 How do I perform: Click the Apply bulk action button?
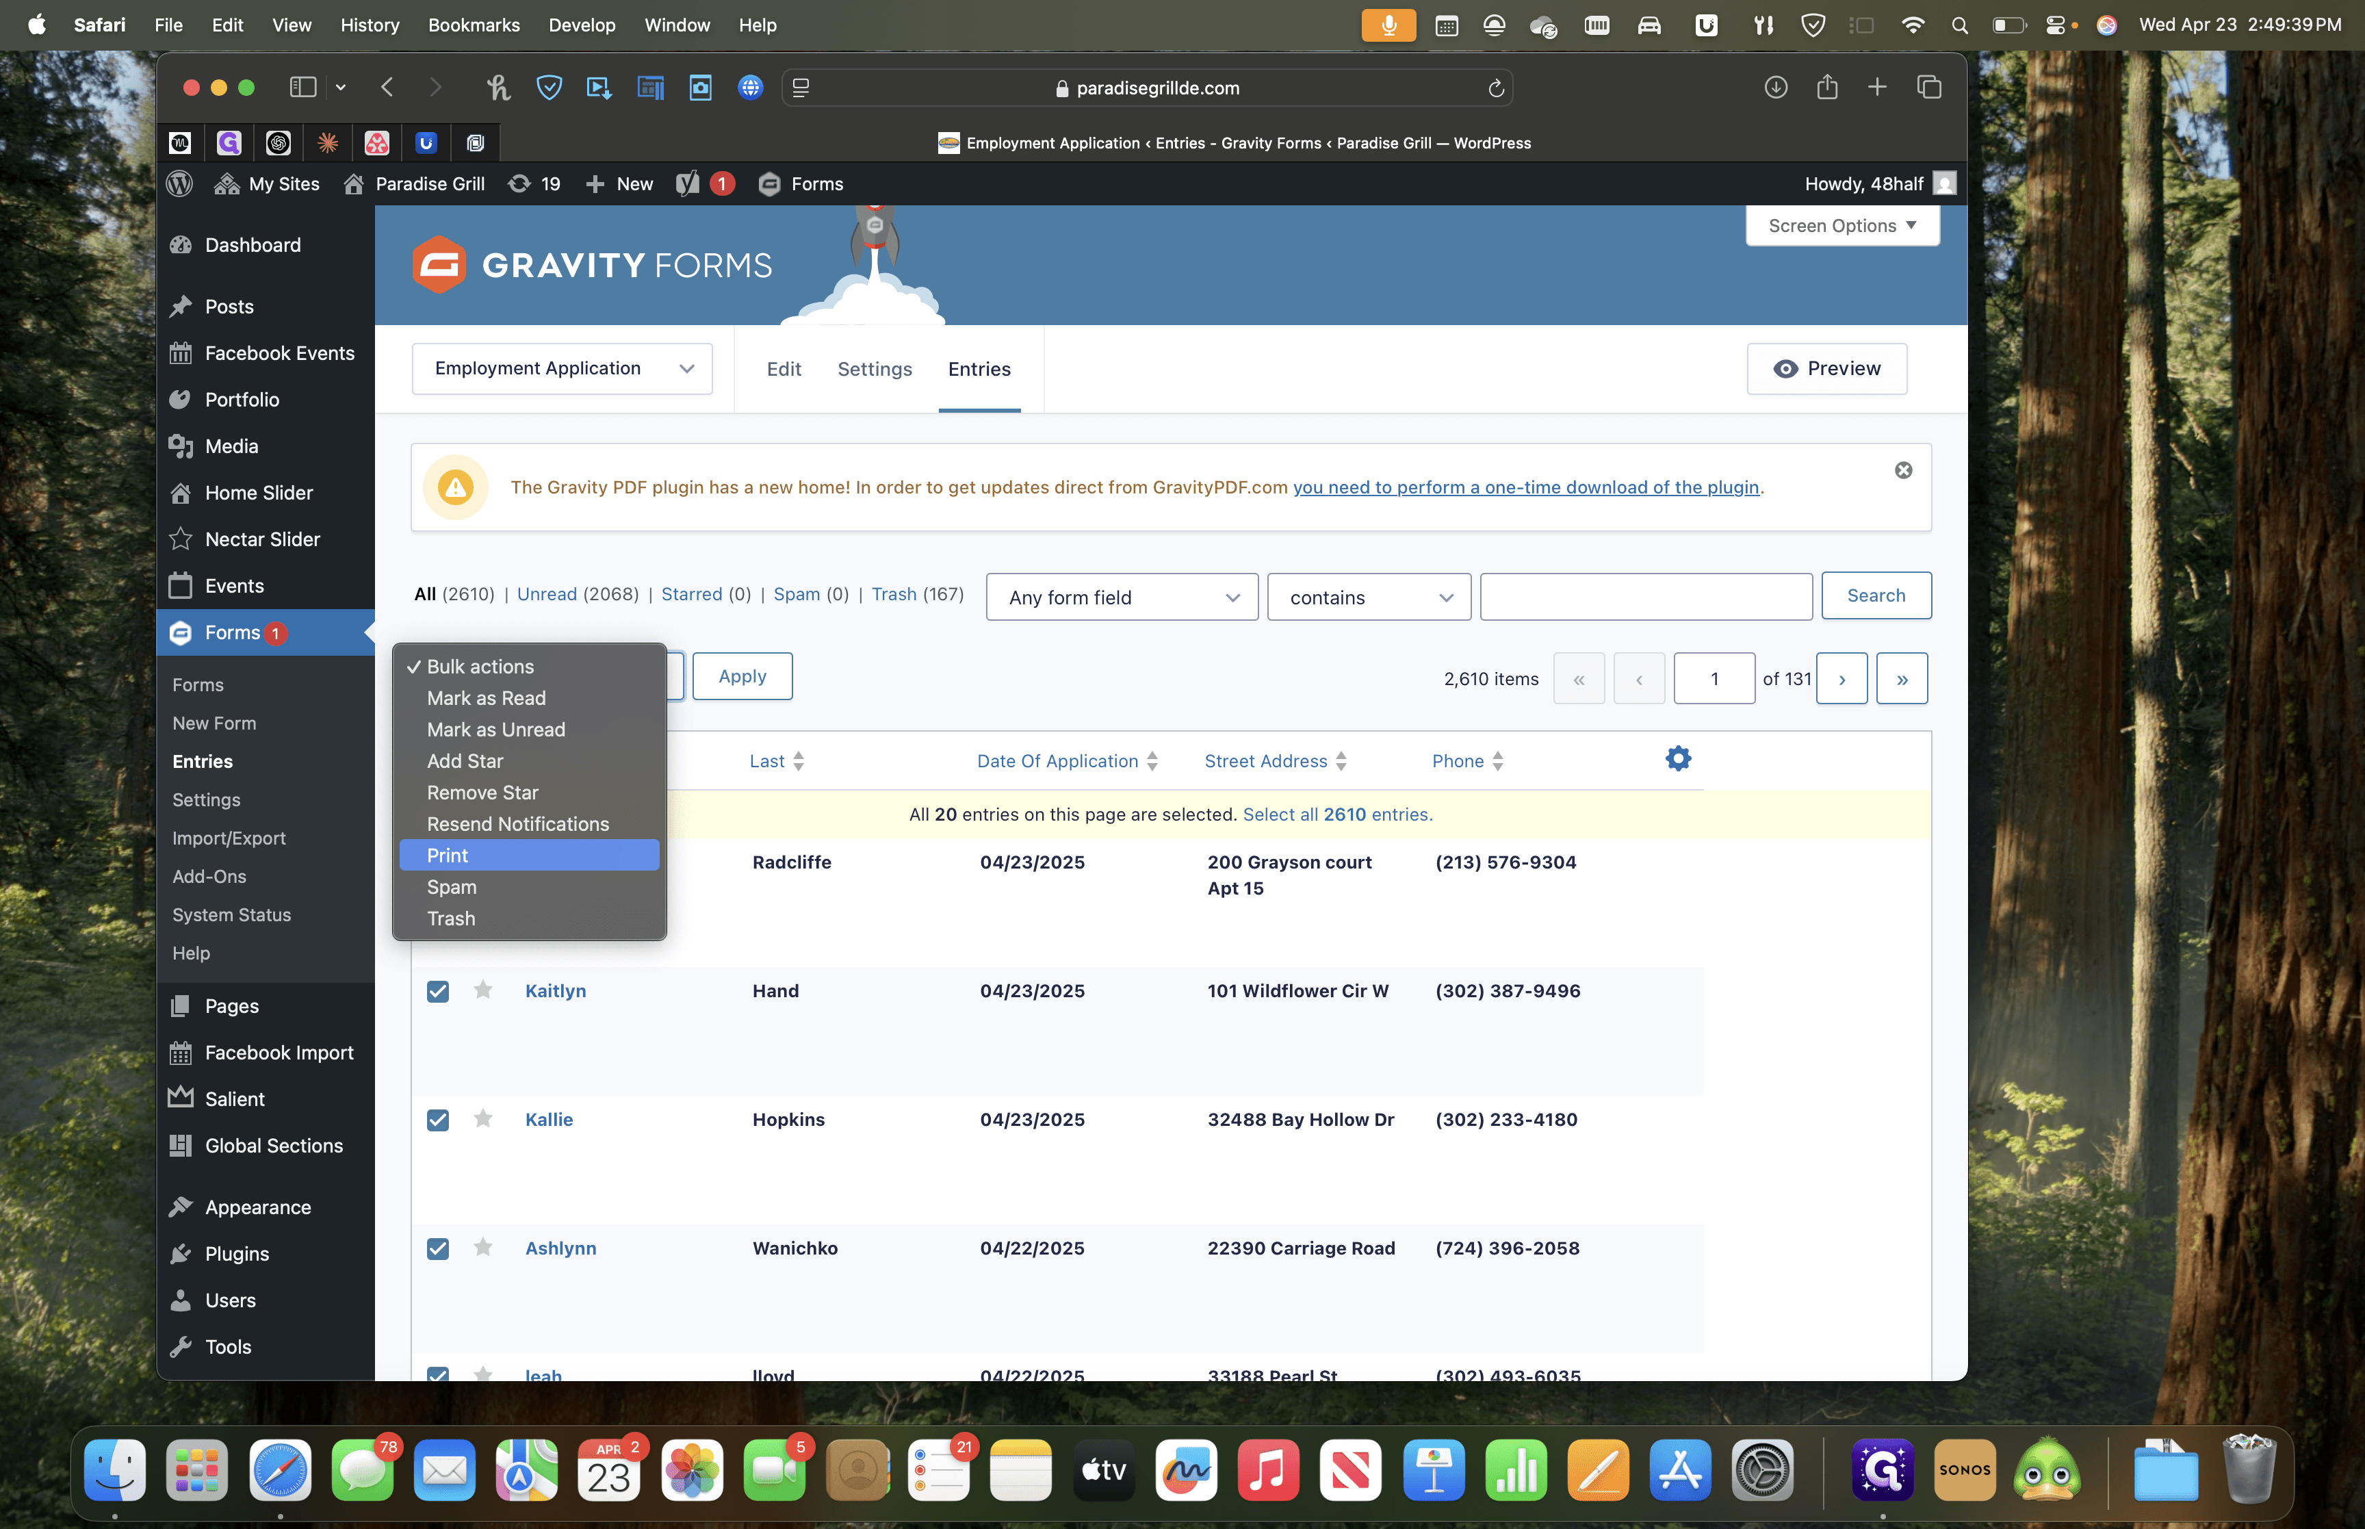click(x=742, y=676)
